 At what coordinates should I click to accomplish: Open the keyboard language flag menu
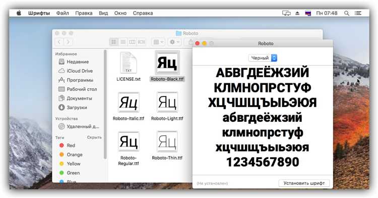308,13
